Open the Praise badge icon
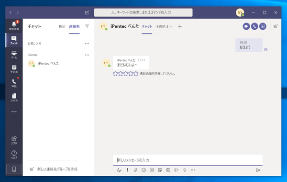Image resolution: width=287 pixels, height=182 pixels. (185, 170)
